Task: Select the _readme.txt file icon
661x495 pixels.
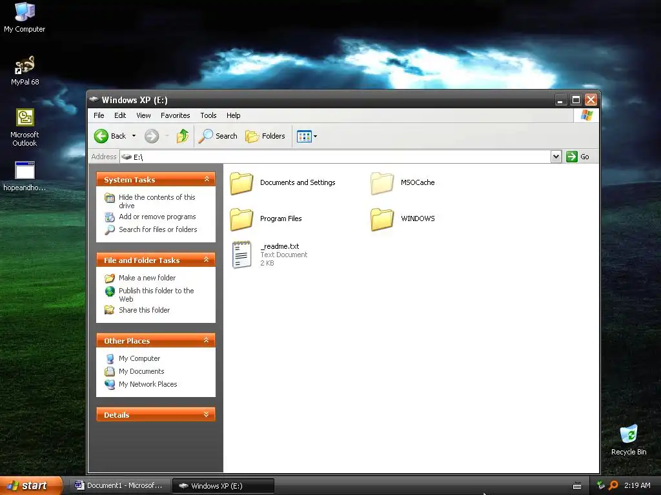Action: click(x=241, y=254)
